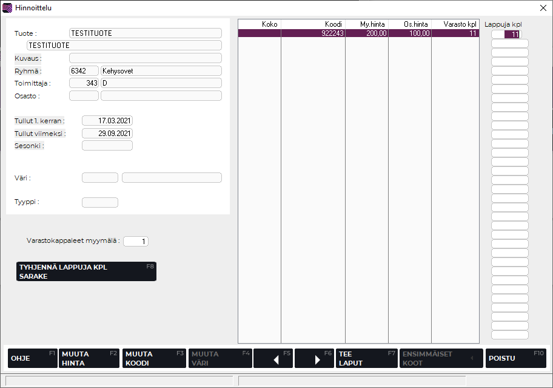
Task: Click the POISTU exit button
Action: [x=515, y=358]
